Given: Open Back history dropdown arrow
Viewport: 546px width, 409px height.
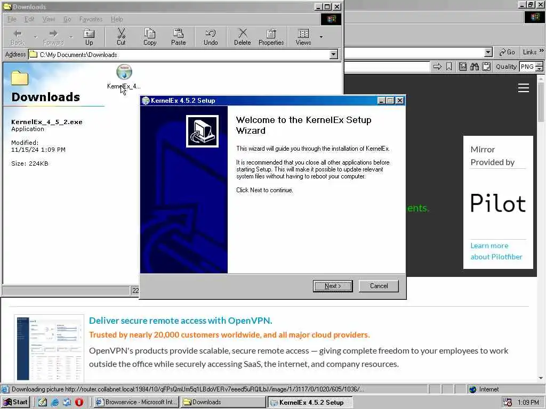Looking at the screenshot, I should (x=35, y=37).
